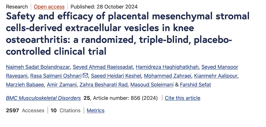Click author Rasa Salmani Oshnari
The image size is (266, 127).
(56, 76)
